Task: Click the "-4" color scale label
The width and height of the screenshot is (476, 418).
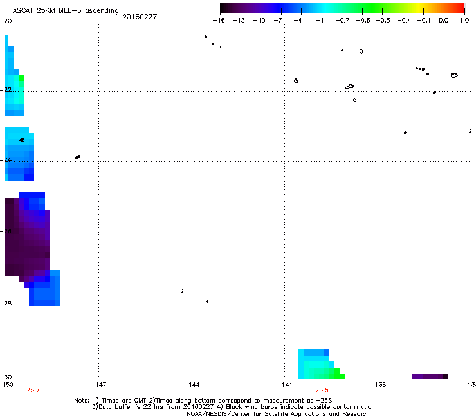Action: click(298, 21)
